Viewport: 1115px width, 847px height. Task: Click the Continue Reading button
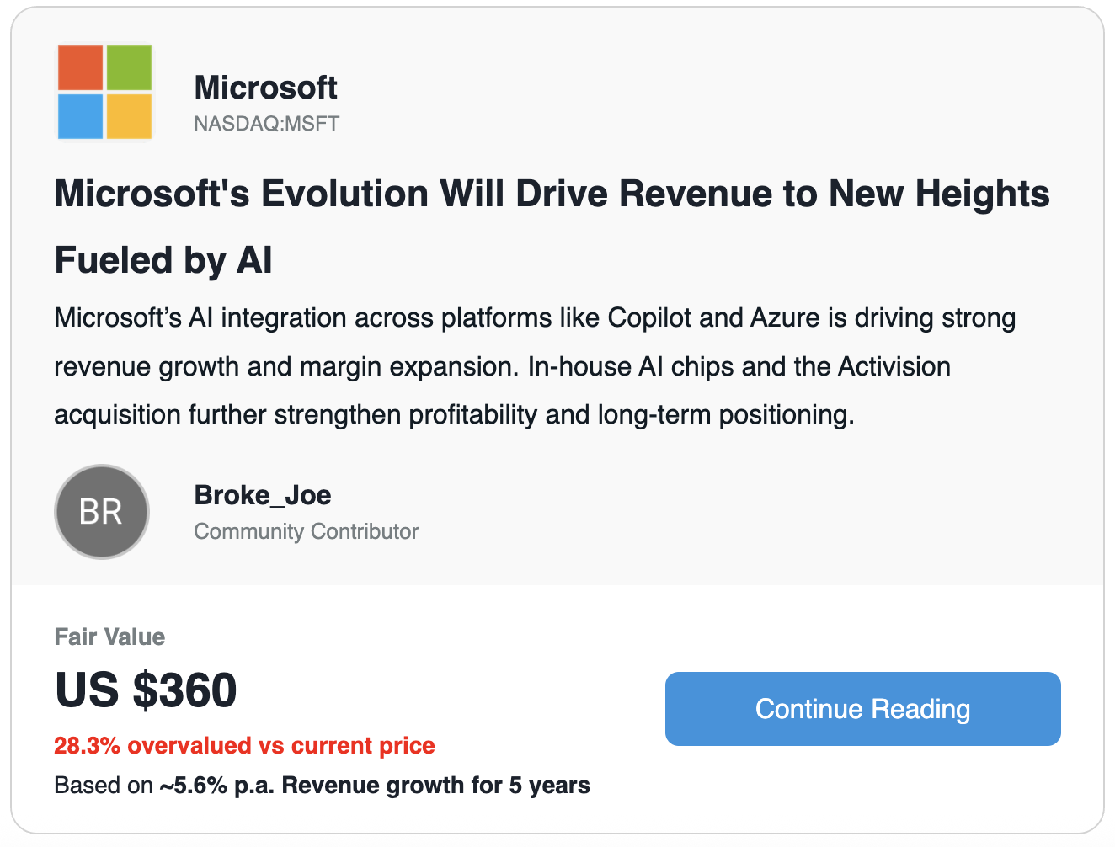point(862,709)
